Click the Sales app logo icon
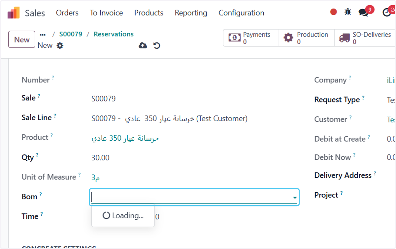 click(x=14, y=13)
